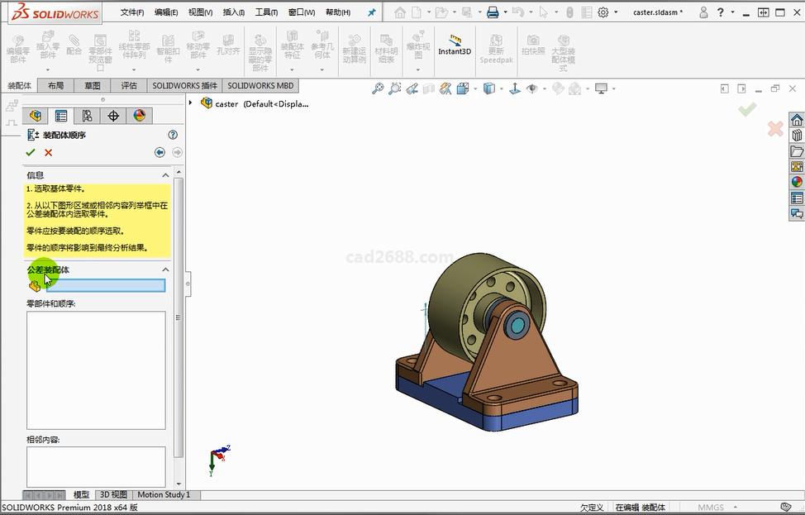Open the Options gear icon
This screenshot has height=515, width=805.
click(603, 12)
